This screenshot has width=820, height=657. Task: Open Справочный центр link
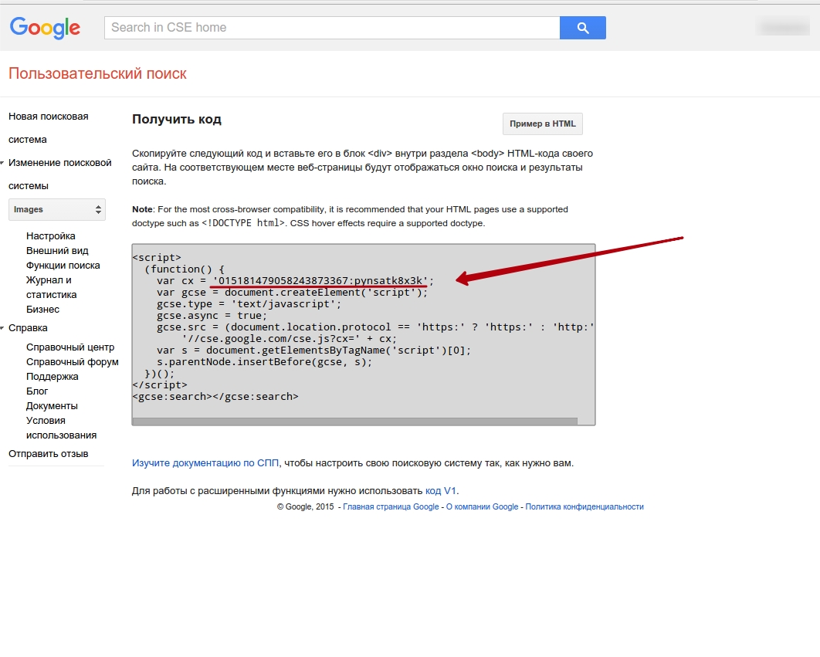coord(70,347)
